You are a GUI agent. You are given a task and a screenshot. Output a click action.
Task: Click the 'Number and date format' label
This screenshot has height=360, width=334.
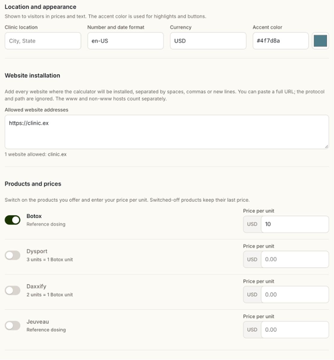point(116,27)
